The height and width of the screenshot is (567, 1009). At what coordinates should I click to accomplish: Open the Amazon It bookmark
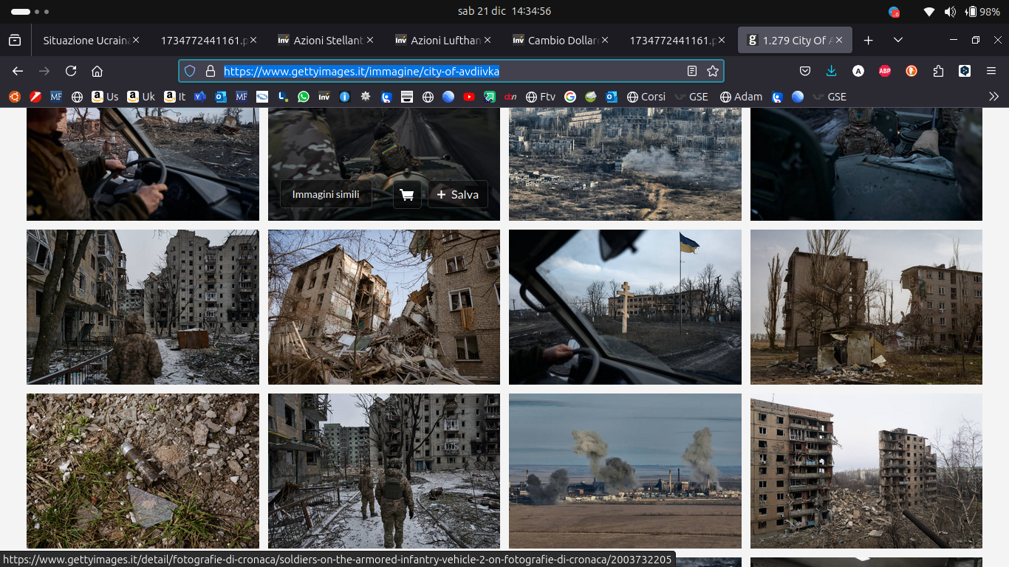[175, 97]
